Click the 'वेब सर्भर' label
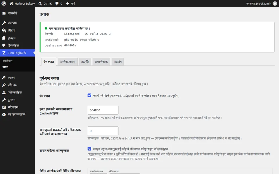This screenshot has width=279, height=174. (49, 34)
